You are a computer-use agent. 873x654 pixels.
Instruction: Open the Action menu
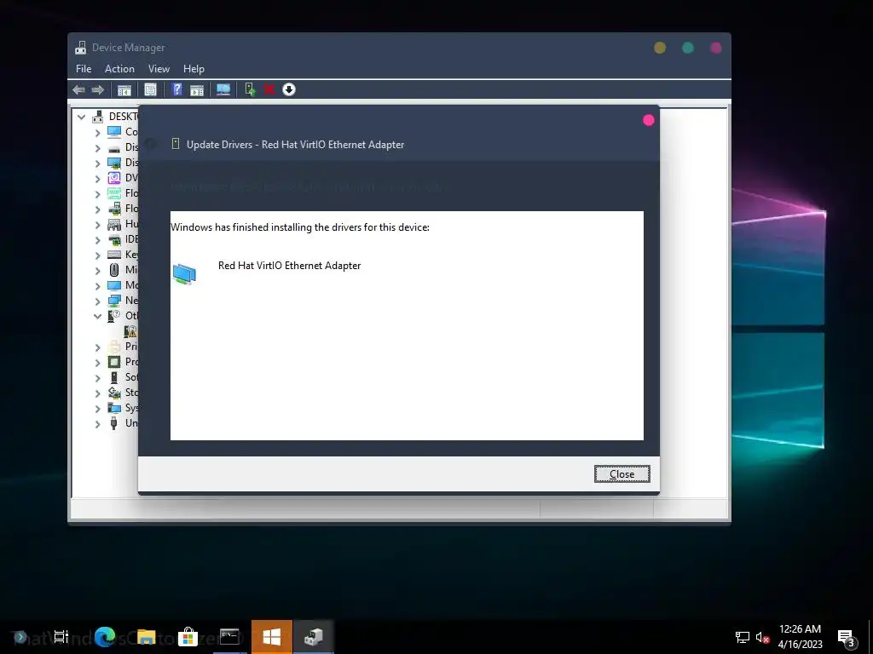point(119,69)
